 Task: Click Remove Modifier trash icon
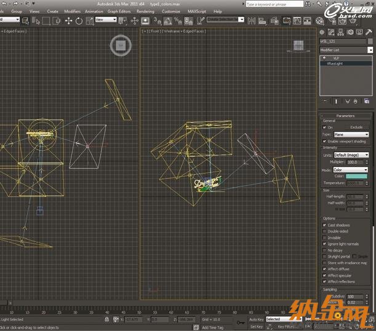pos(355,102)
